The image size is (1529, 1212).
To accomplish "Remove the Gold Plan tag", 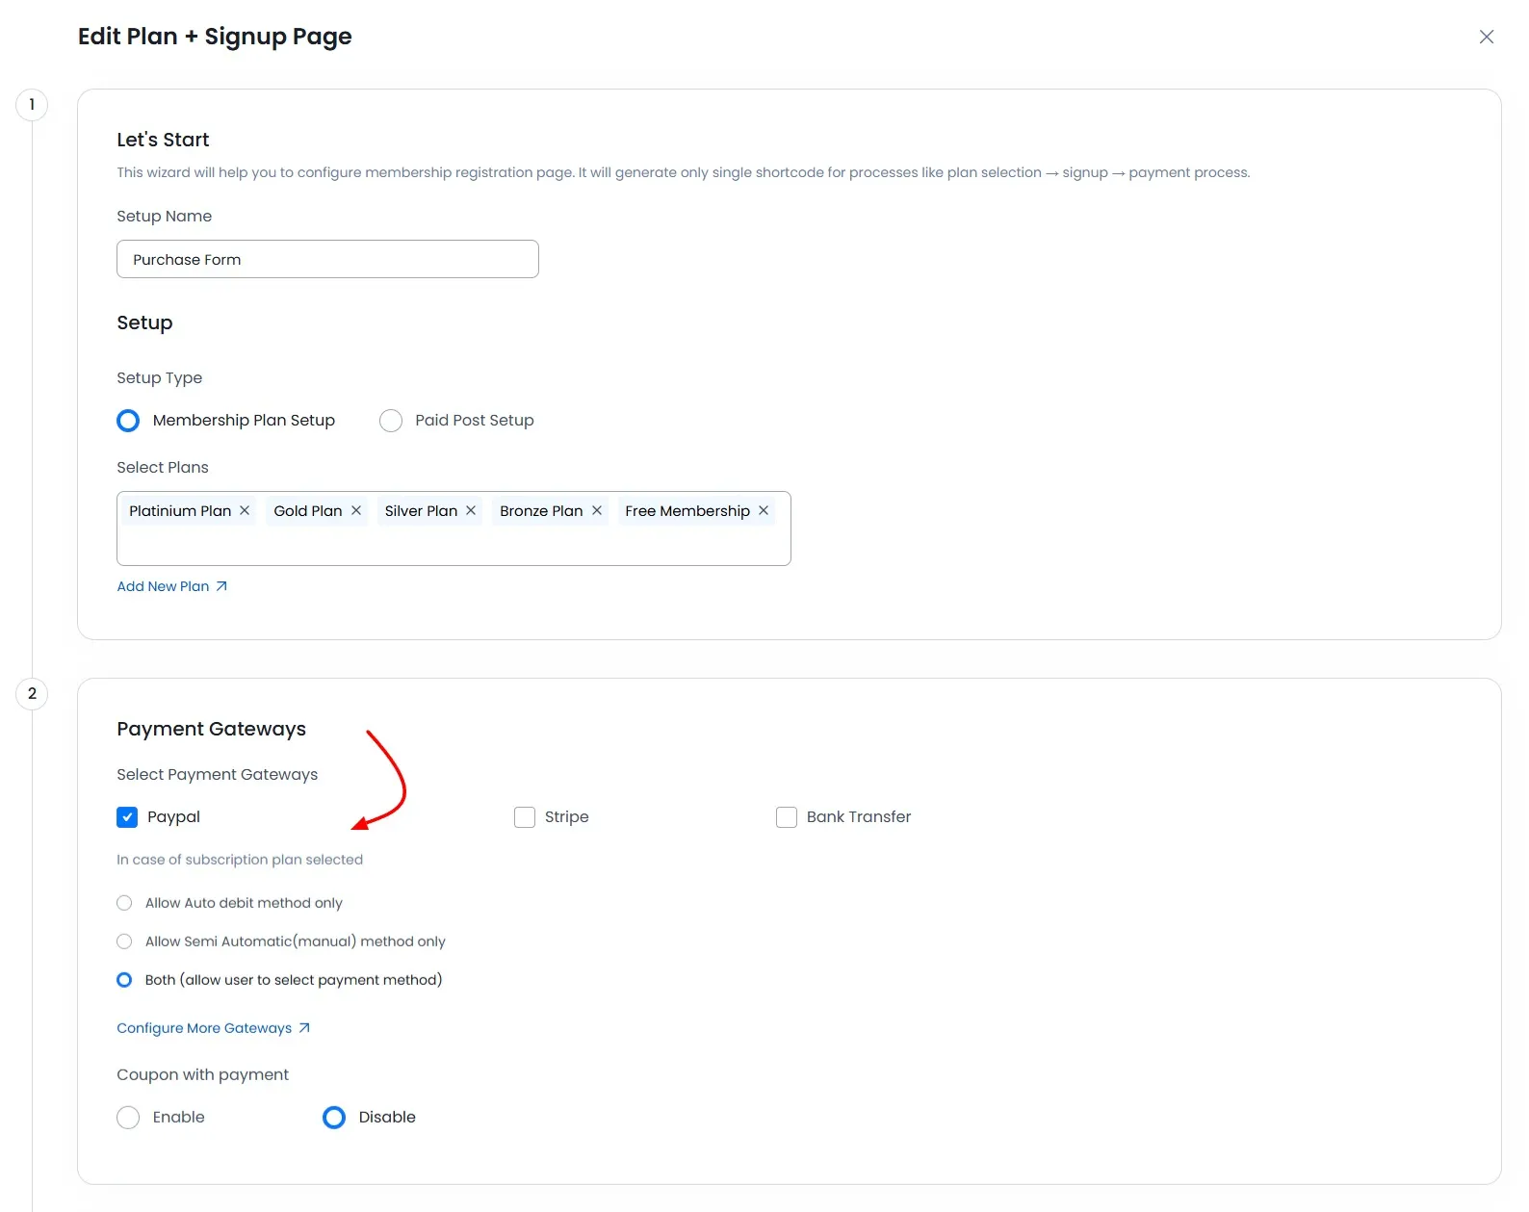I will click(355, 510).
